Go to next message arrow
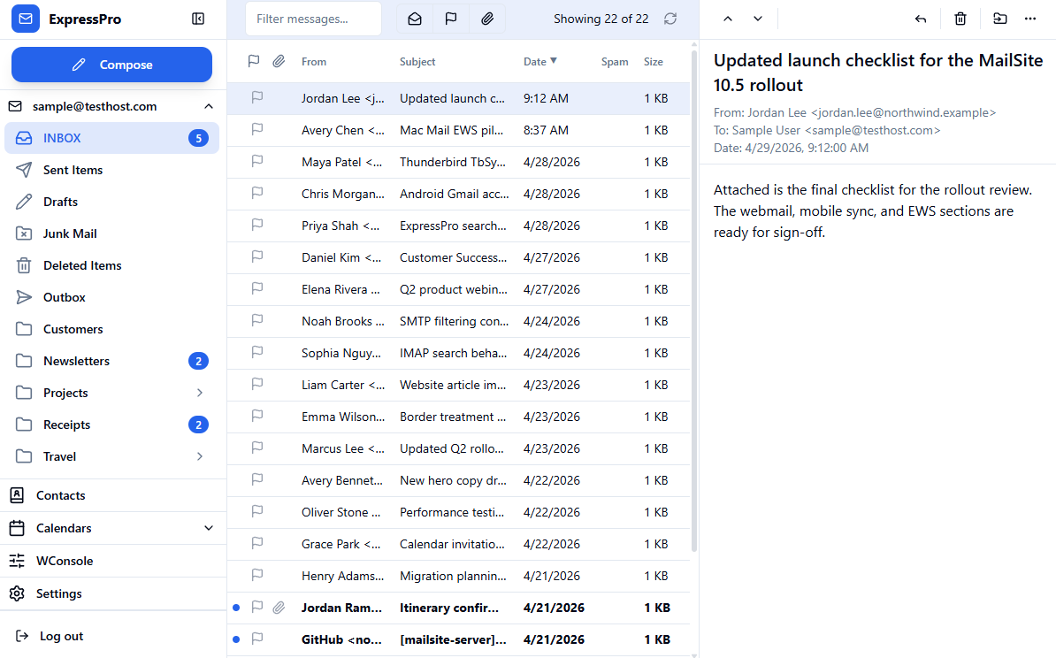The image size is (1056, 658). pyautogui.click(x=758, y=19)
